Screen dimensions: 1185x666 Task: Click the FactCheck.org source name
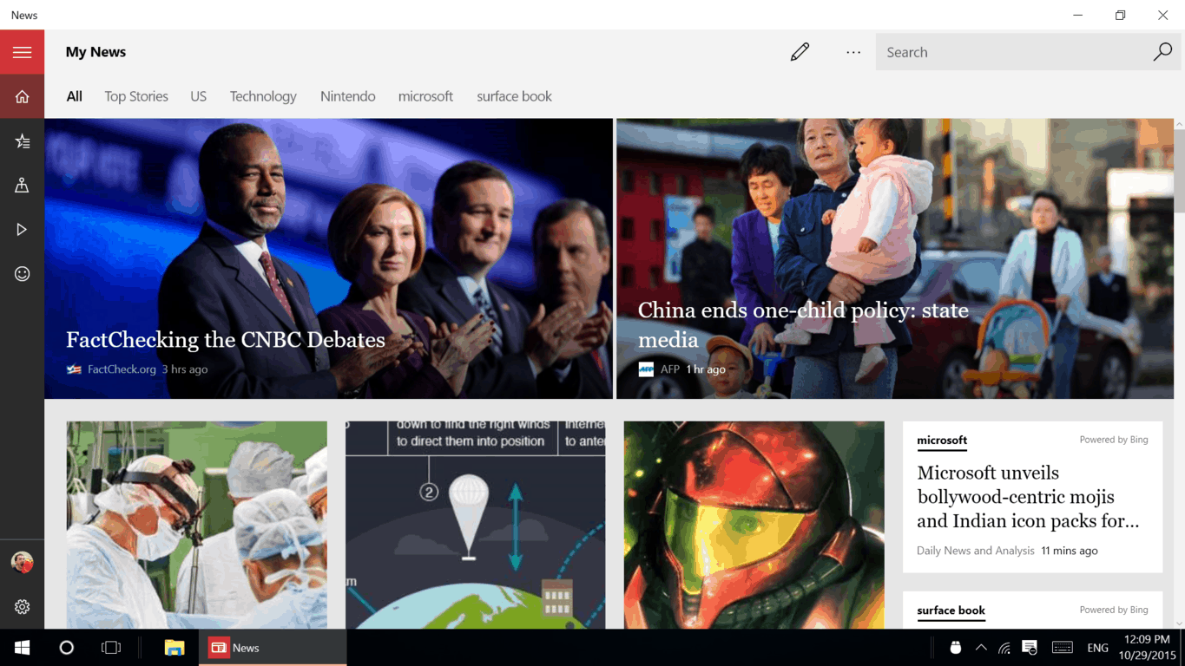[122, 369]
